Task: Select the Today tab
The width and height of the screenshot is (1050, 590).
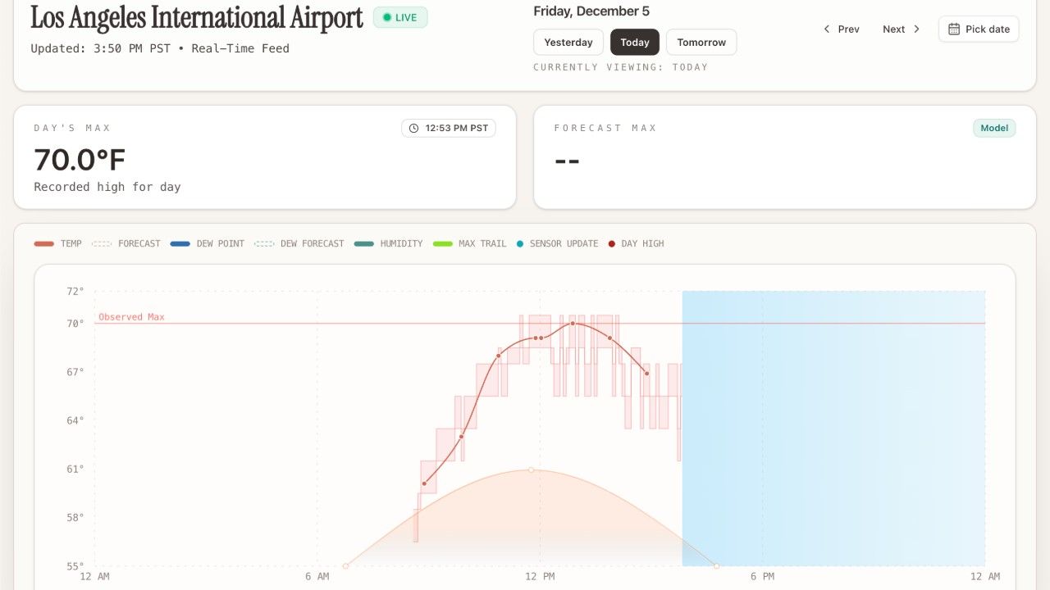Action: point(635,43)
